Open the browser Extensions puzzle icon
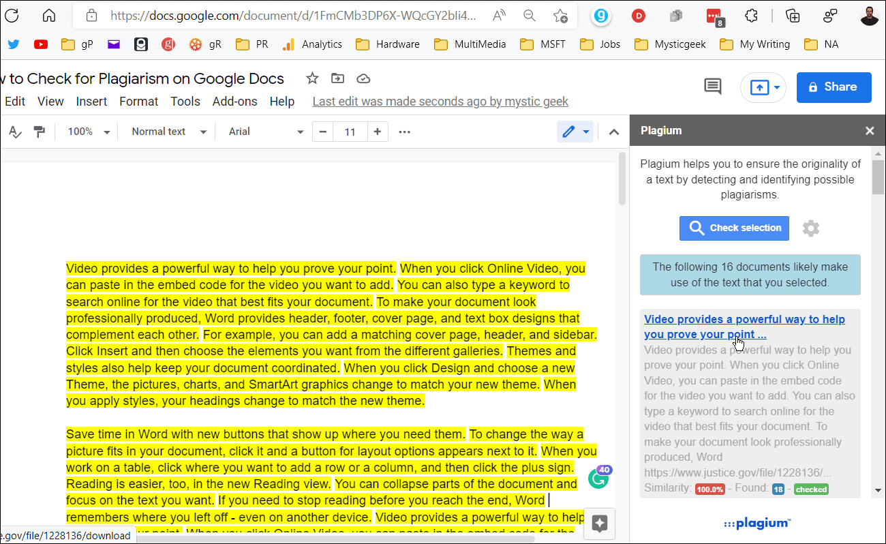This screenshot has height=544, width=886. coord(751,16)
